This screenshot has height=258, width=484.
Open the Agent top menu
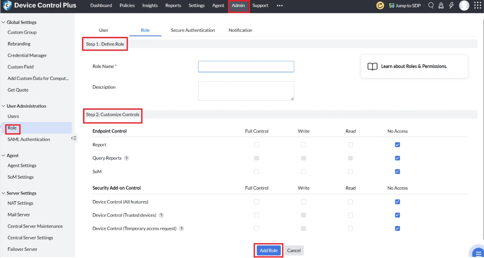coord(218,5)
